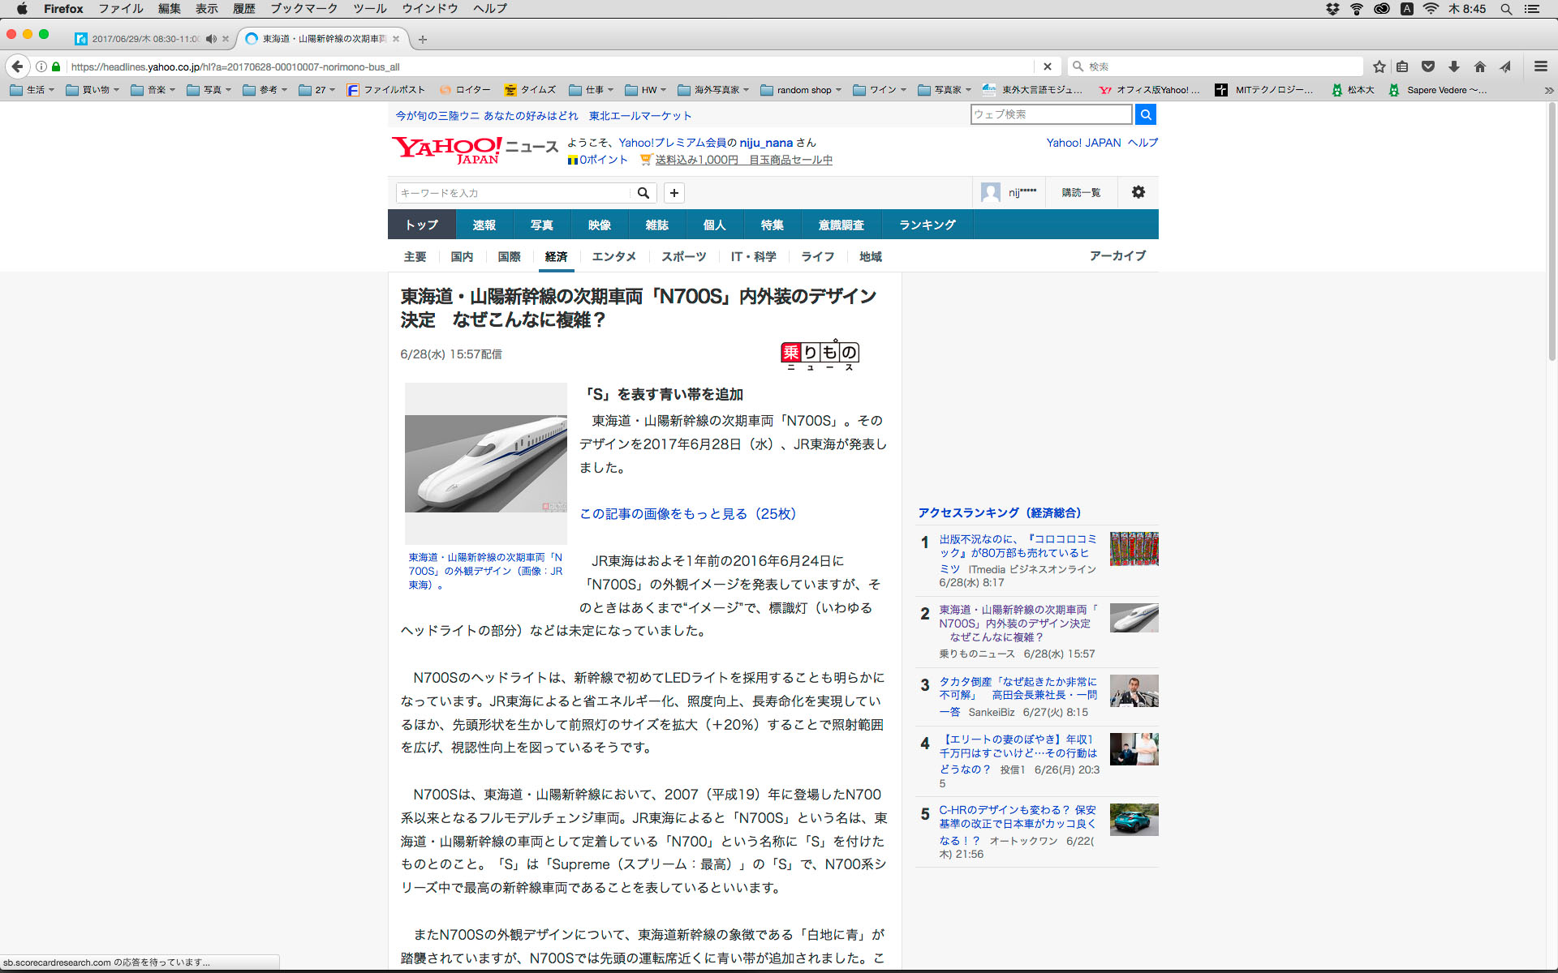Switch to the ランキング news tab

point(927,225)
